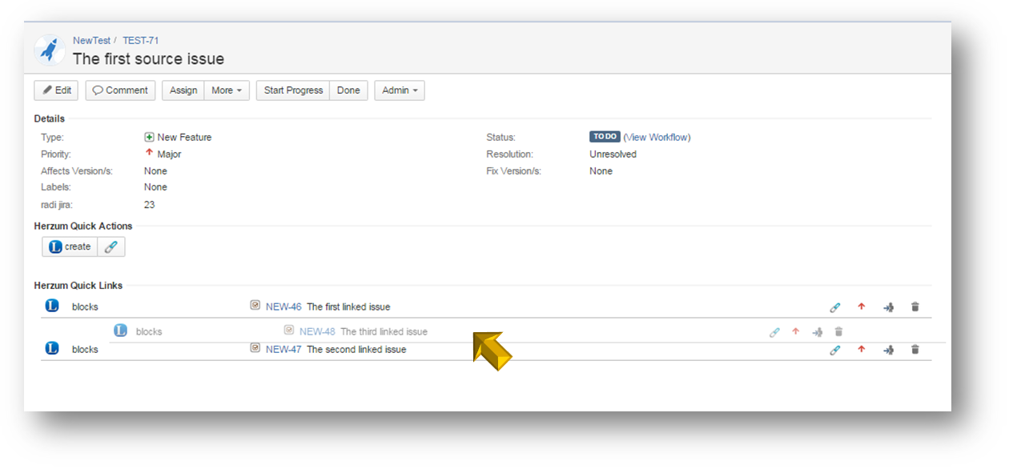Viewport: 1009px width, 469px height.
Task: Click the Comment button
Action: tap(120, 90)
